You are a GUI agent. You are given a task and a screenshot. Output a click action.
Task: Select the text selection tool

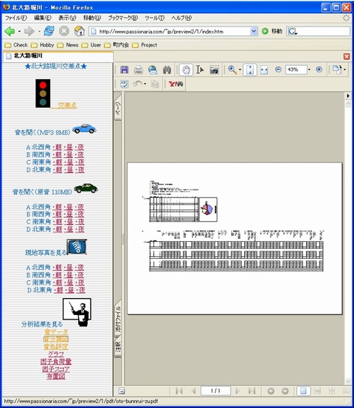point(200,70)
